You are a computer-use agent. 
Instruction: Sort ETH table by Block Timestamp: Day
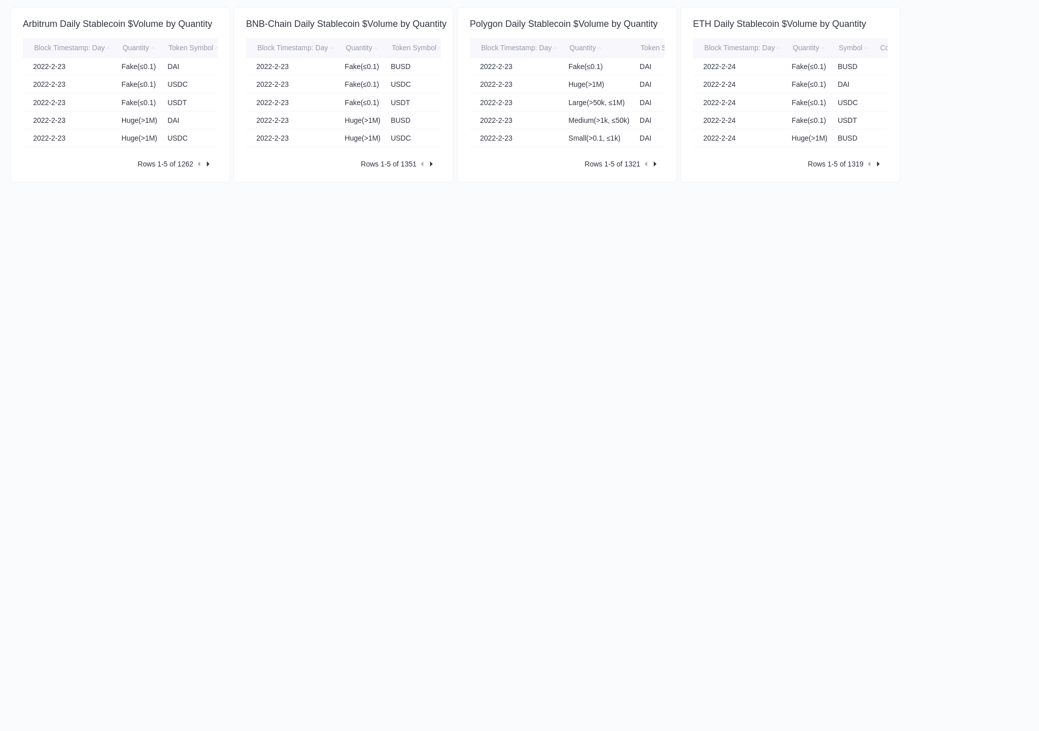(739, 48)
